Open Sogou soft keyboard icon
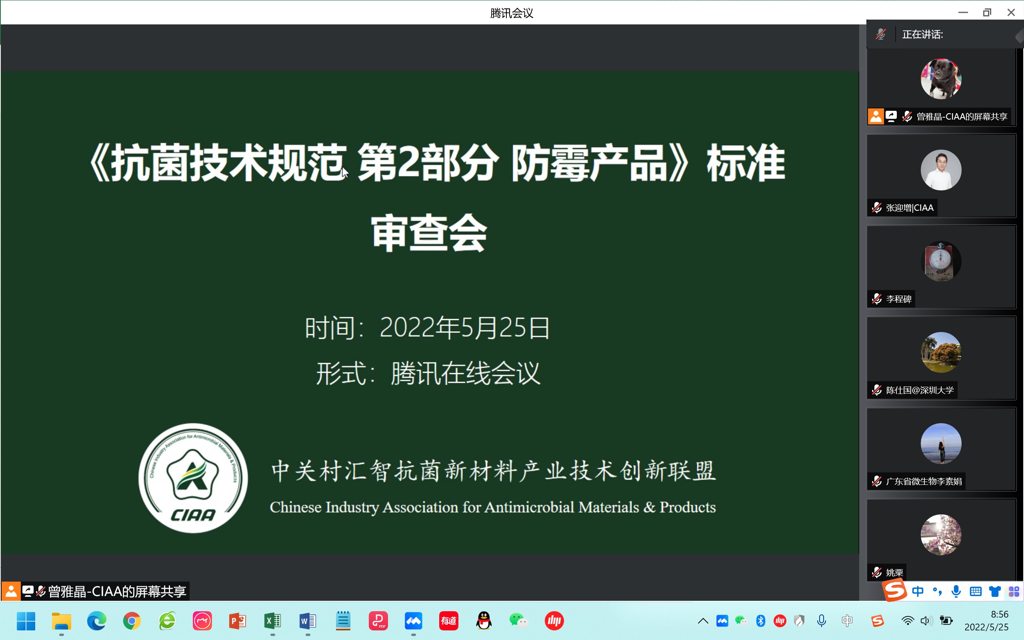The width and height of the screenshot is (1024, 640). (x=975, y=591)
